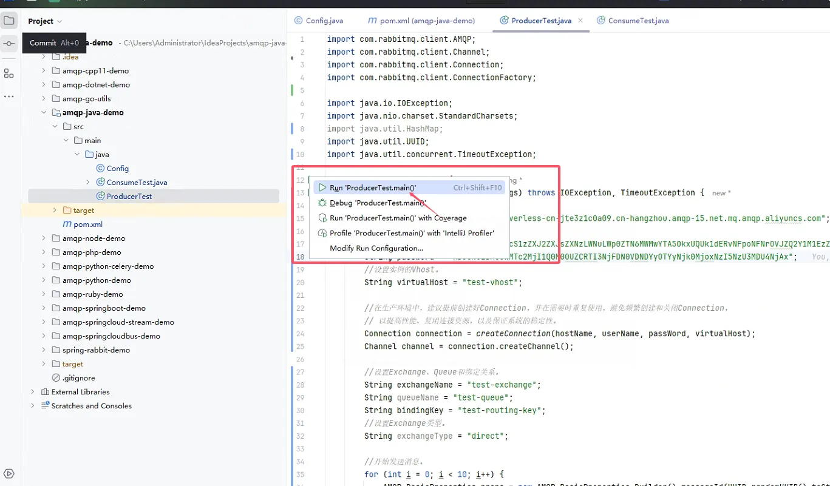The width and height of the screenshot is (830, 486).
Task: Expand the amqp-cpp11-demo folder
Action: click(44, 71)
